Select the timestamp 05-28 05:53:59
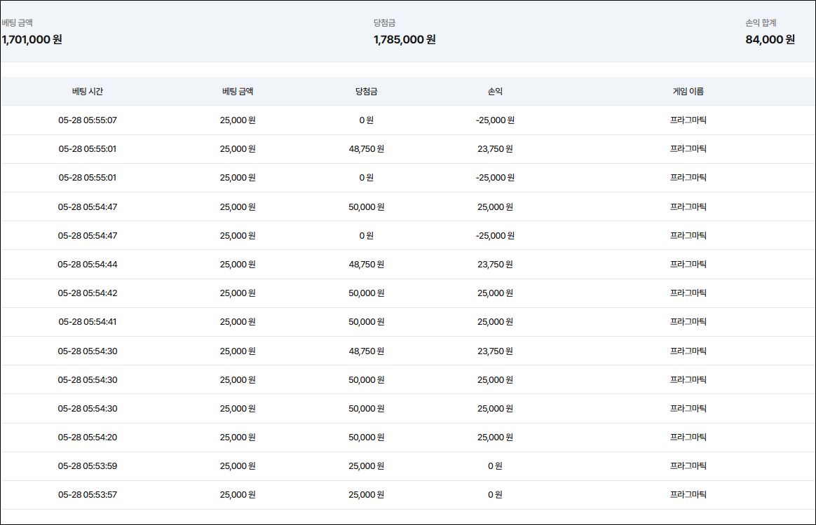The image size is (816, 525). [x=88, y=466]
